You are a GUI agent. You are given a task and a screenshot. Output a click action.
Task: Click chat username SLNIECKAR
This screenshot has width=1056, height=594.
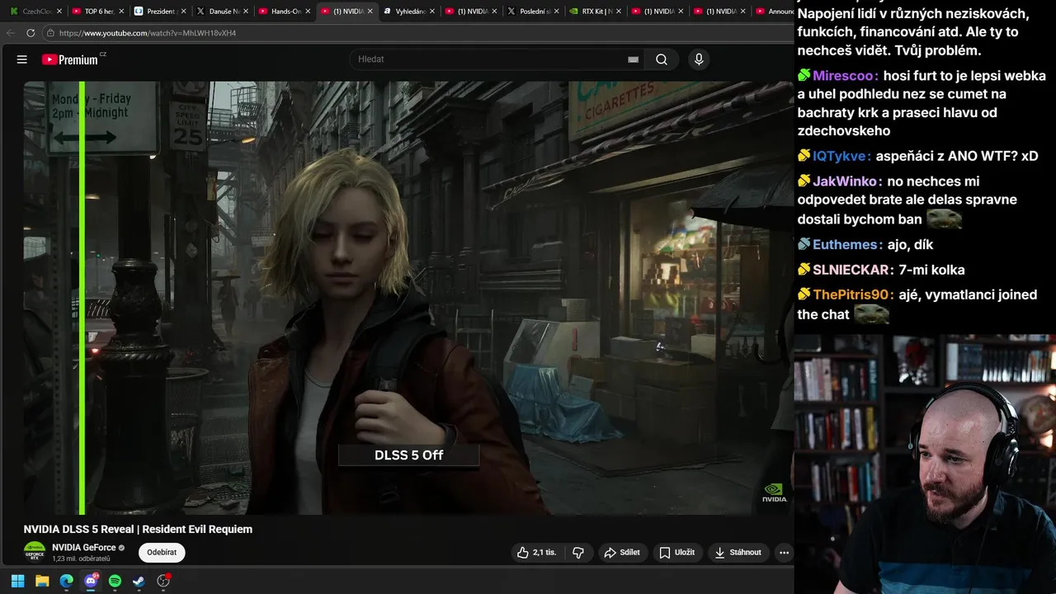pyautogui.click(x=853, y=270)
